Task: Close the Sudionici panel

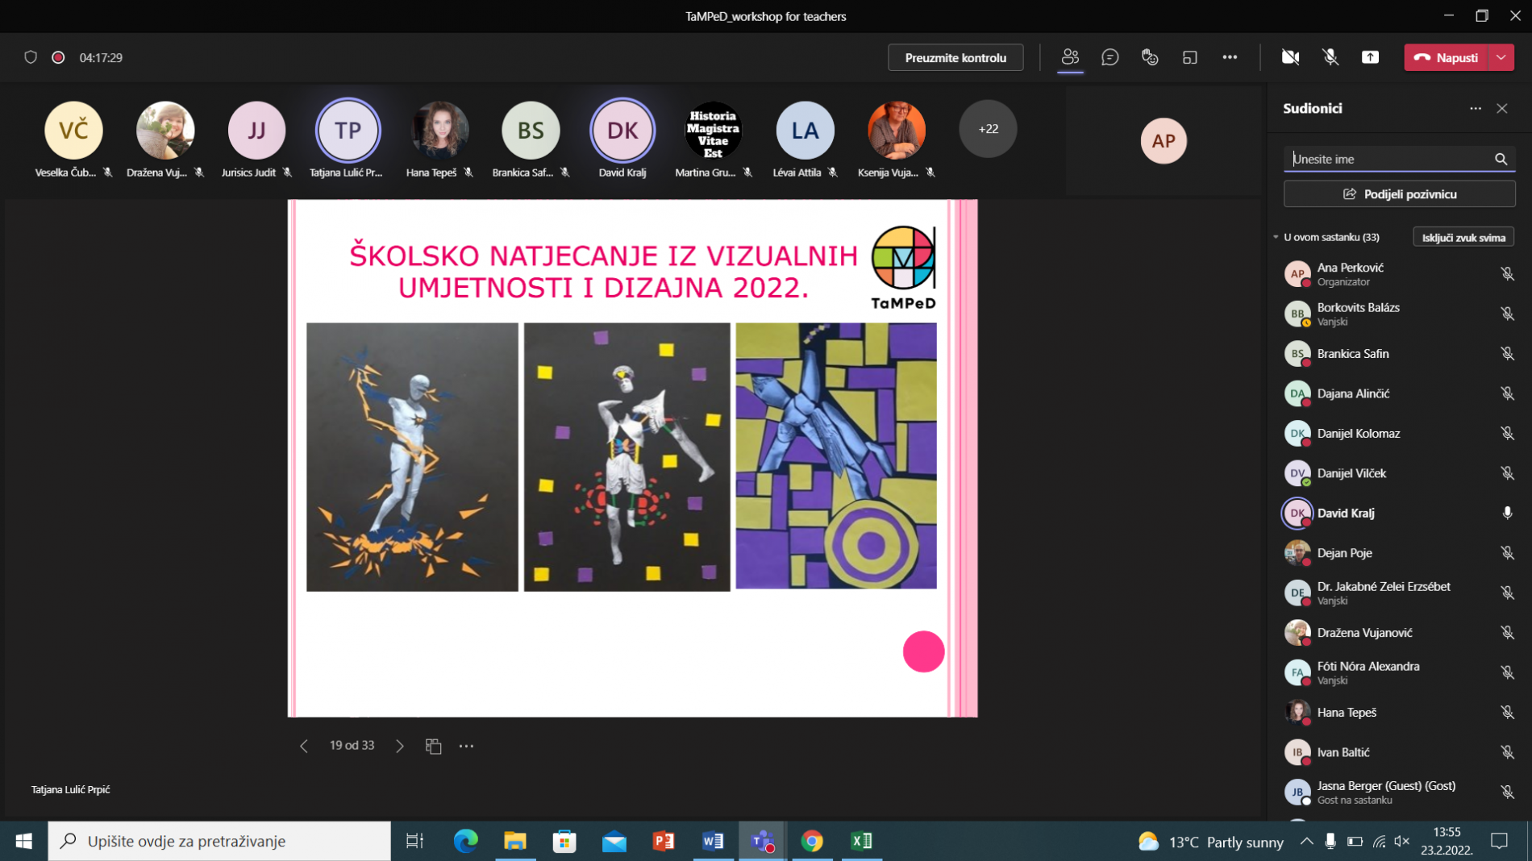Action: 1502,108
